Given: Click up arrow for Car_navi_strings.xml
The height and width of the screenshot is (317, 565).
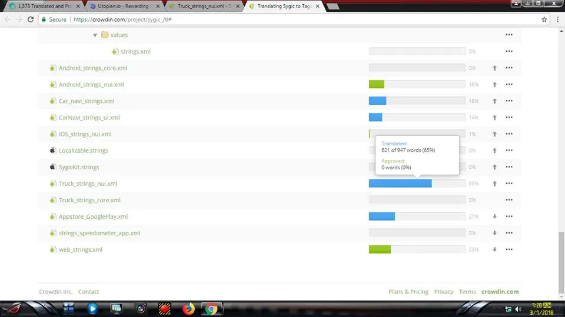Looking at the screenshot, I should coord(494,101).
